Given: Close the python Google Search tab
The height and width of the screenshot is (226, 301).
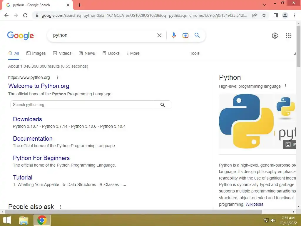Looking at the screenshot, I should [x=68, y=5].
